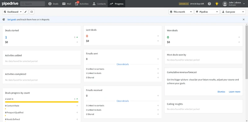Close the Set goals banner
The height and width of the screenshot is (122, 248).
[x=244, y=19]
